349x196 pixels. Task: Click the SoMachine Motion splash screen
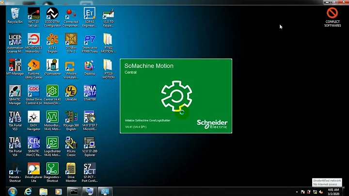coord(176,96)
